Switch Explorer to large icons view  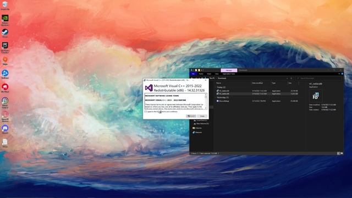[342, 153]
